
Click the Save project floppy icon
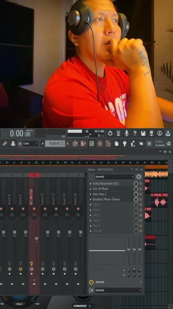(143, 133)
